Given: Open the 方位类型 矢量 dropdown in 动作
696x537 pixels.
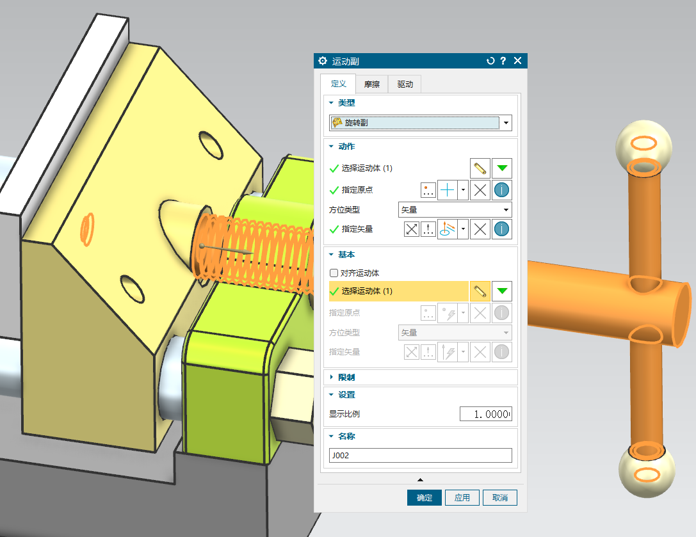Looking at the screenshot, I should 455,210.
